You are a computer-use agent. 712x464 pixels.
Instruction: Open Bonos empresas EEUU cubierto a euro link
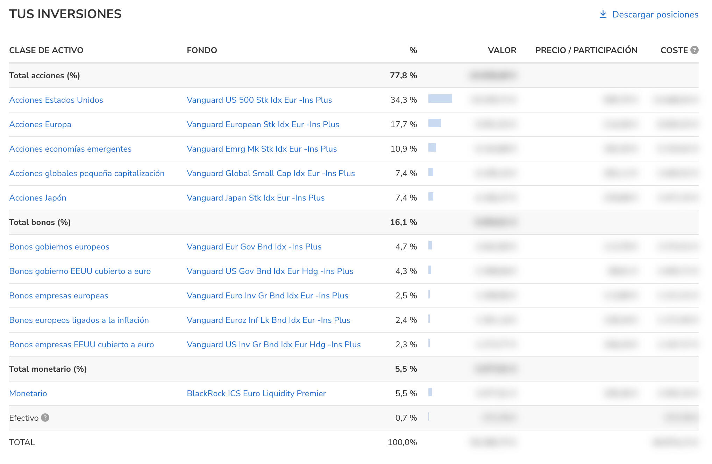tap(81, 345)
